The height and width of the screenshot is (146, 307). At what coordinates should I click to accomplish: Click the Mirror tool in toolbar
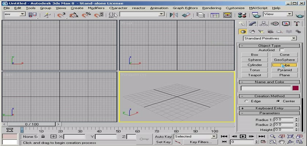[174, 15]
